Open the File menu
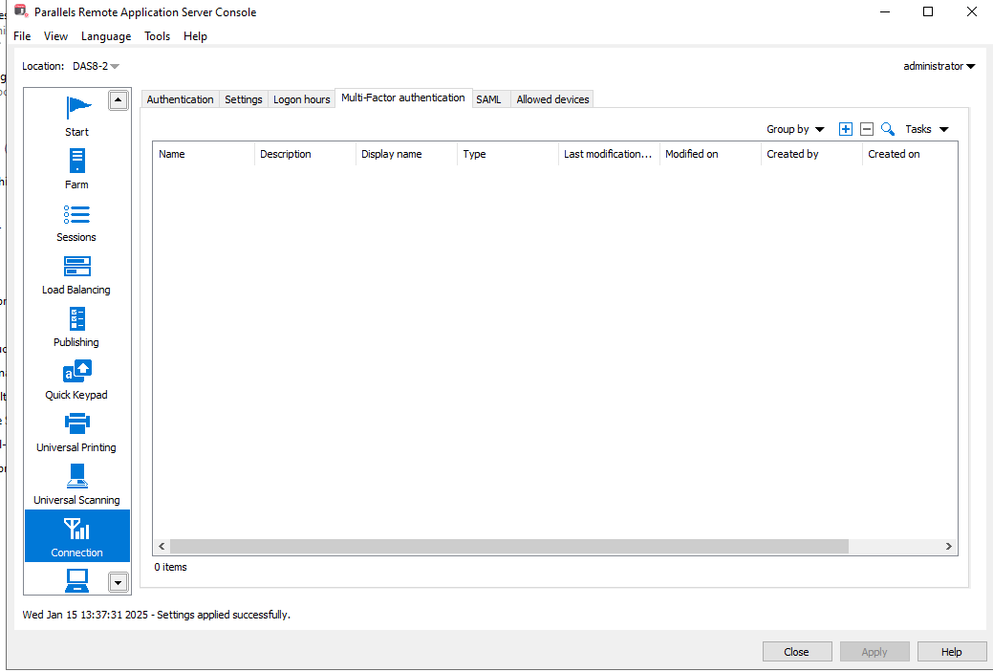 (x=22, y=36)
